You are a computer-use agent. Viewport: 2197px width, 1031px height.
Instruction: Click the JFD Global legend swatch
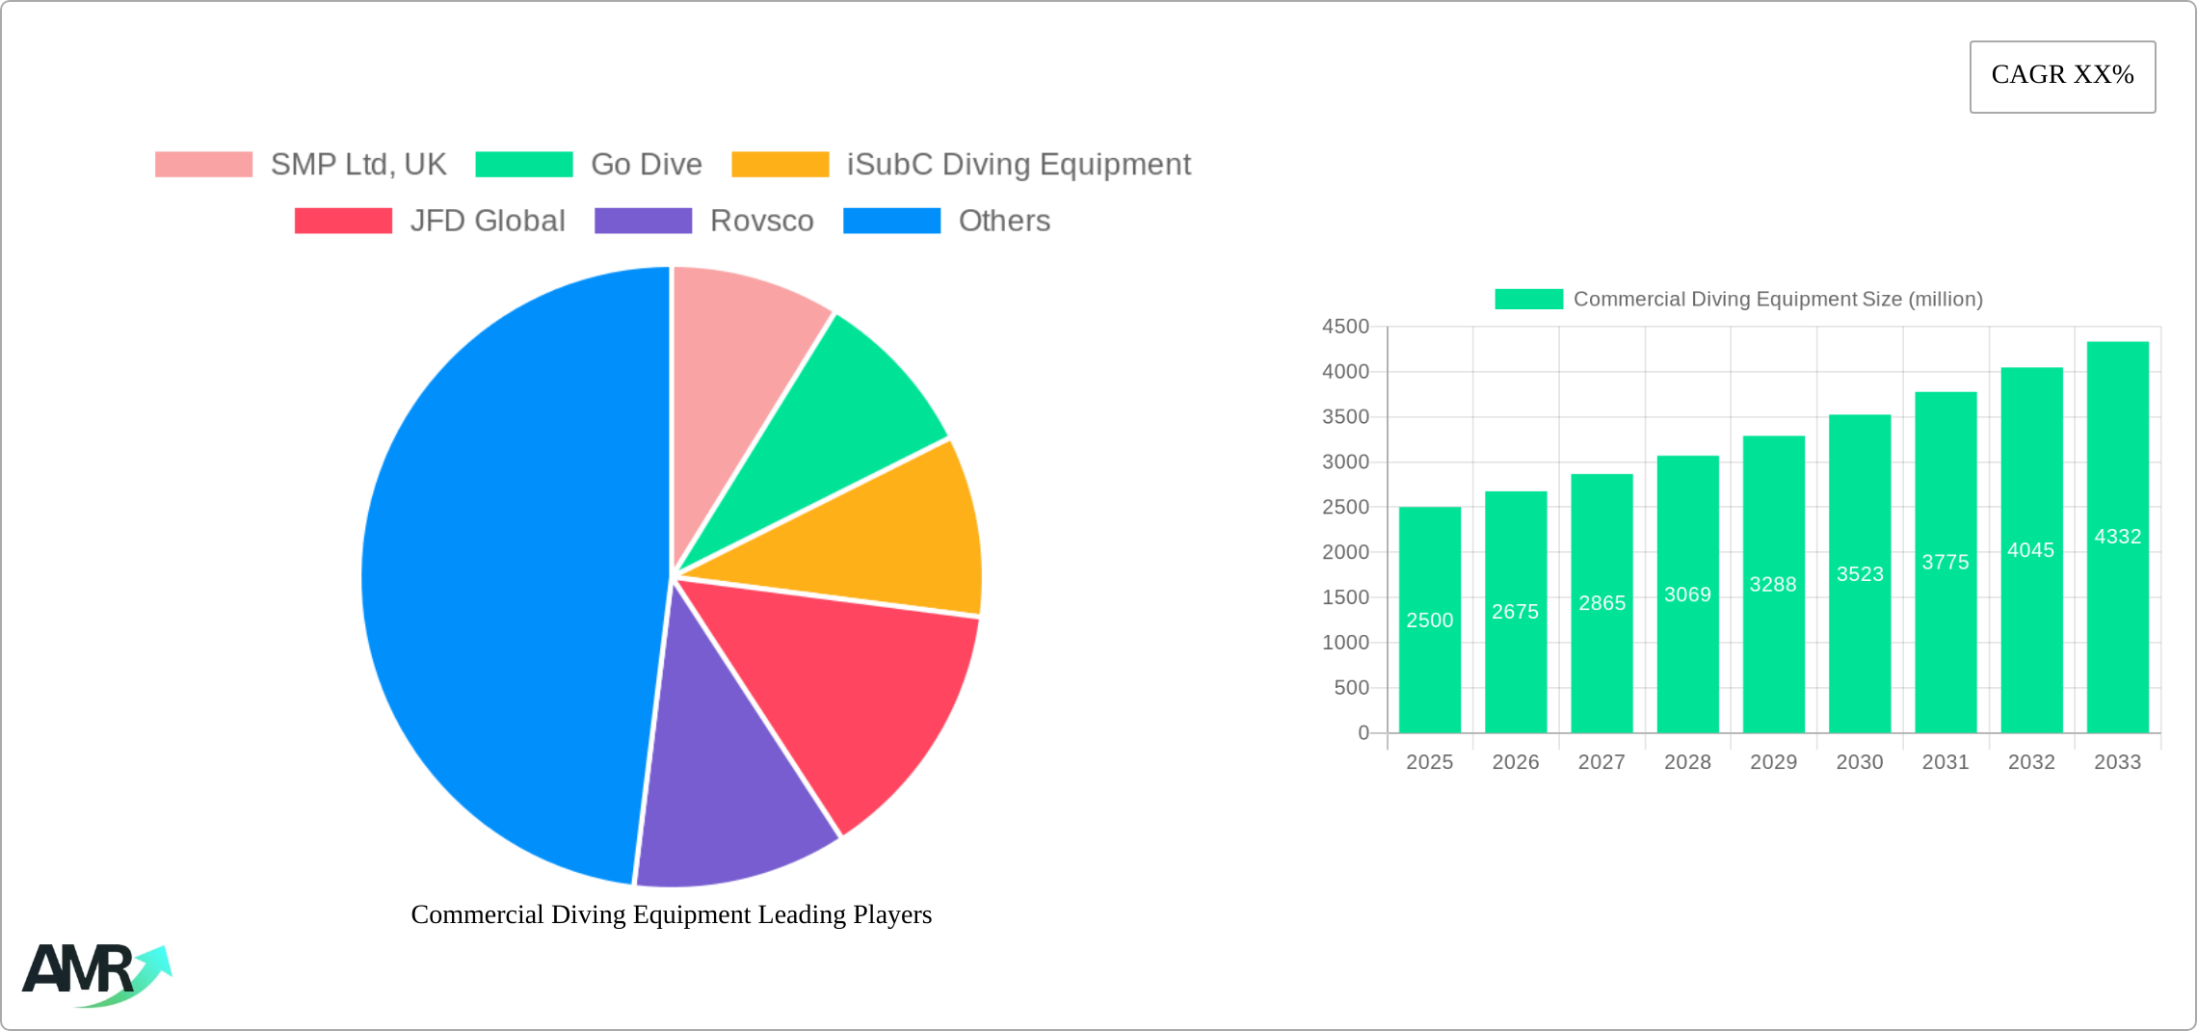[x=343, y=221]
